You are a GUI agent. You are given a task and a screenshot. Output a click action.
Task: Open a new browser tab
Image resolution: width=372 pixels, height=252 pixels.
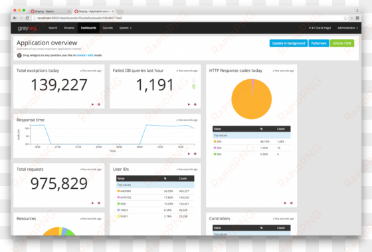[x=120, y=11]
